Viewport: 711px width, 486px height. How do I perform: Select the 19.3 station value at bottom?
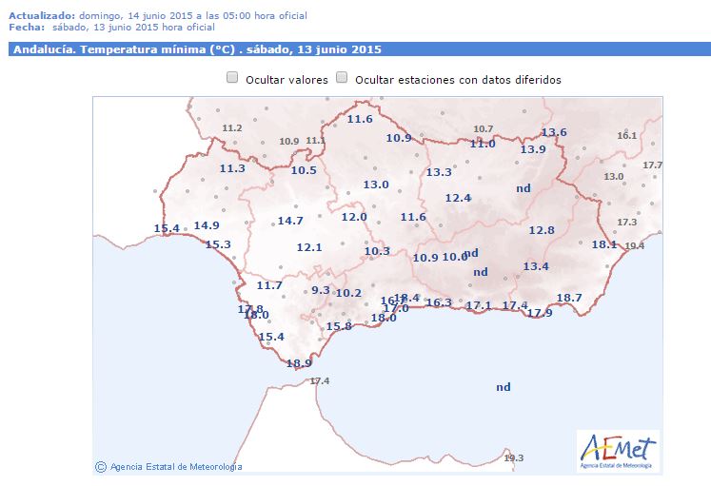pyautogui.click(x=514, y=457)
